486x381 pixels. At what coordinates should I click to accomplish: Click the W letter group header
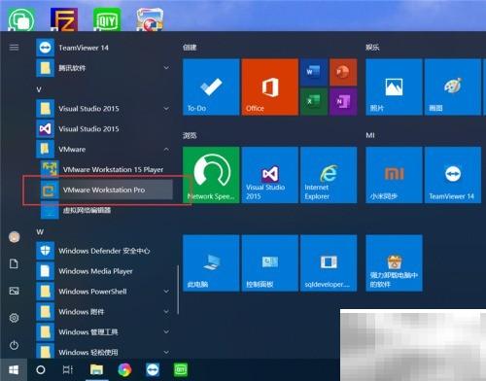click(40, 232)
